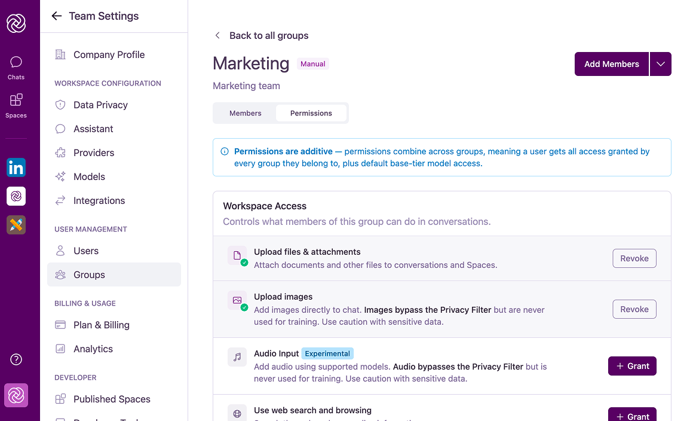Click the app logo at top of sidebar
The width and height of the screenshot is (693, 421).
click(16, 23)
